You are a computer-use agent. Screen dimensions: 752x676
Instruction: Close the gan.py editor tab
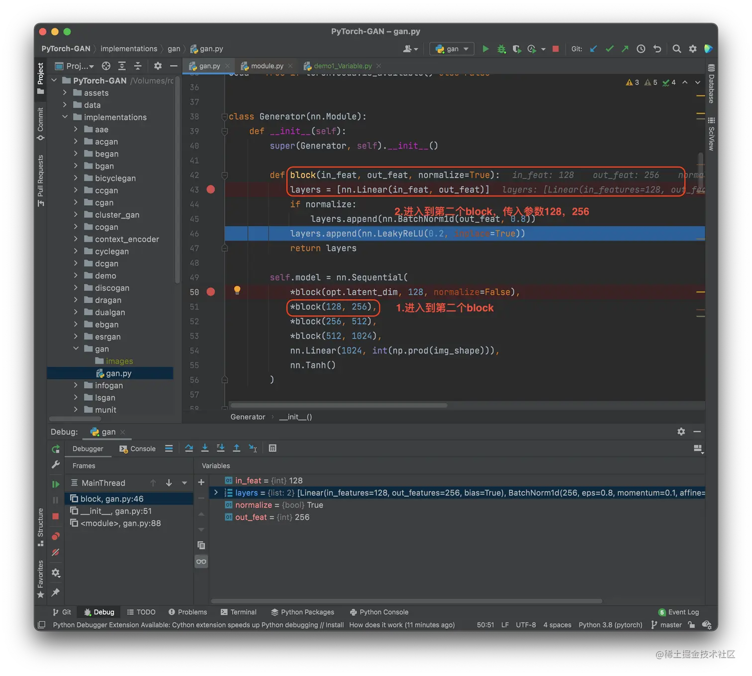tap(227, 66)
